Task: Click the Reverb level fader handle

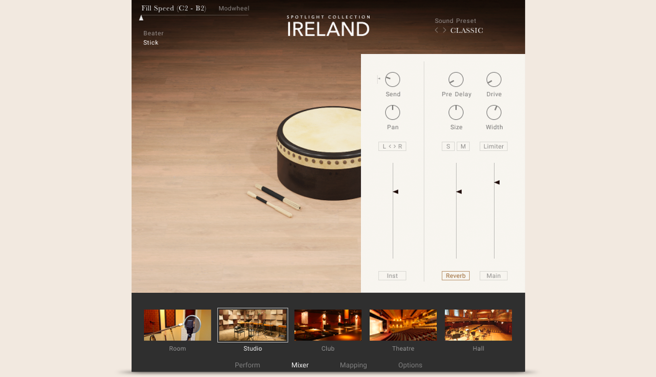Action: pos(459,192)
